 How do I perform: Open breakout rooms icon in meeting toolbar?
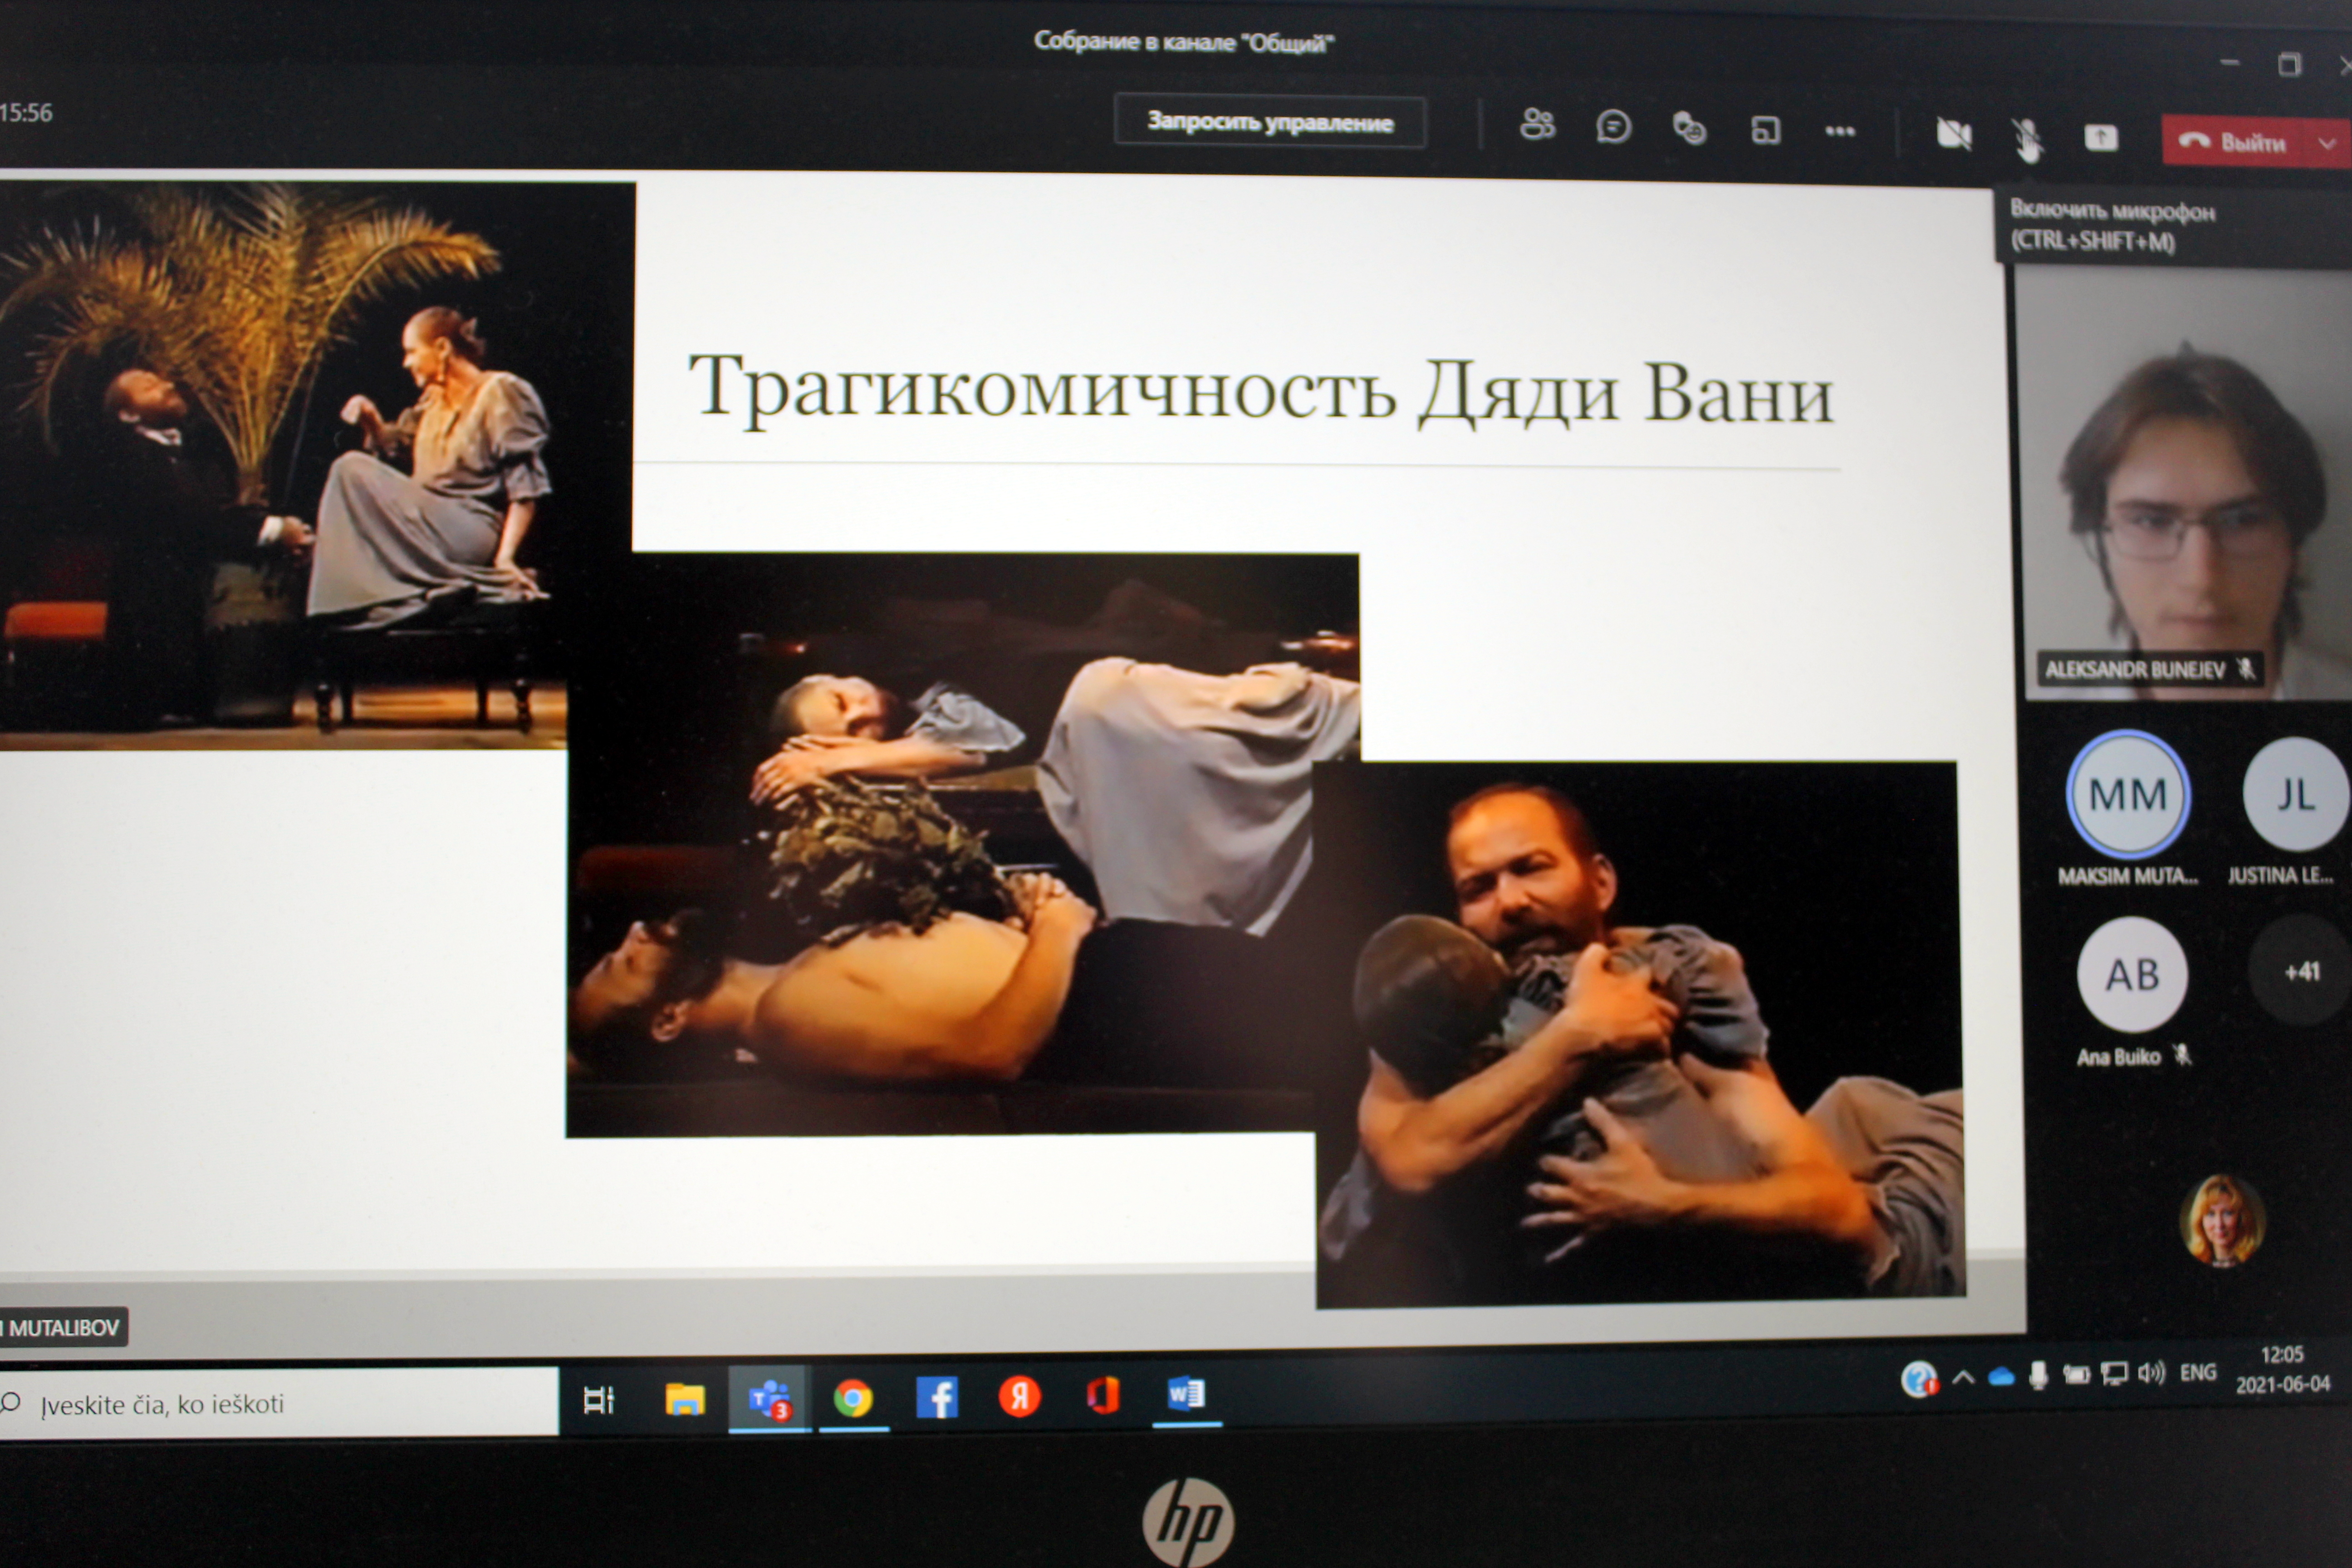coord(1765,130)
